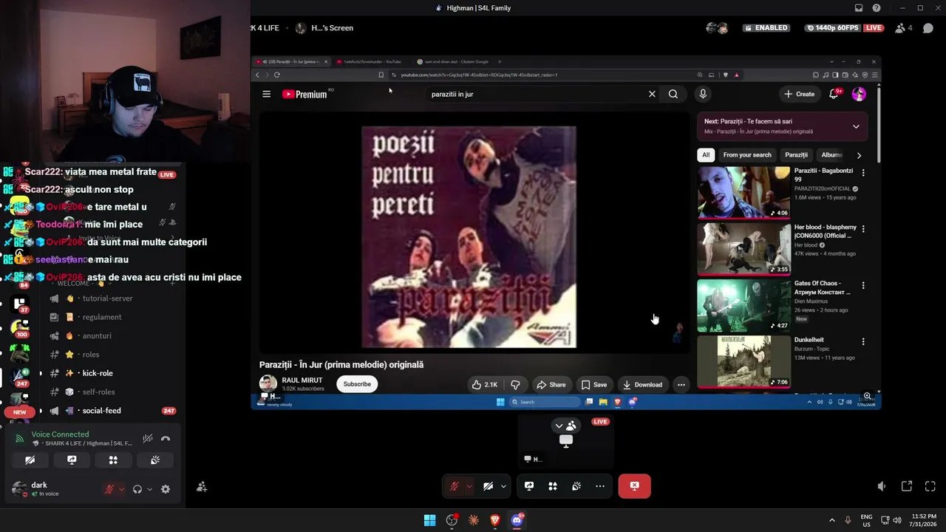
Task: Toggle deafen with the headphones icon
Action: click(x=137, y=489)
